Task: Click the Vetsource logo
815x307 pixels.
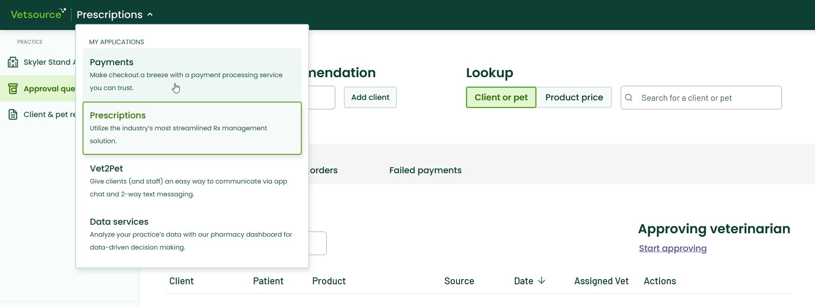Action: pyautogui.click(x=38, y=14)
